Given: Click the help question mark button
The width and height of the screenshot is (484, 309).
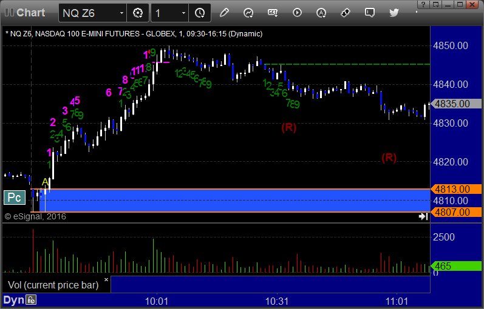Looking at the screenshot, I should coord(423,4).
